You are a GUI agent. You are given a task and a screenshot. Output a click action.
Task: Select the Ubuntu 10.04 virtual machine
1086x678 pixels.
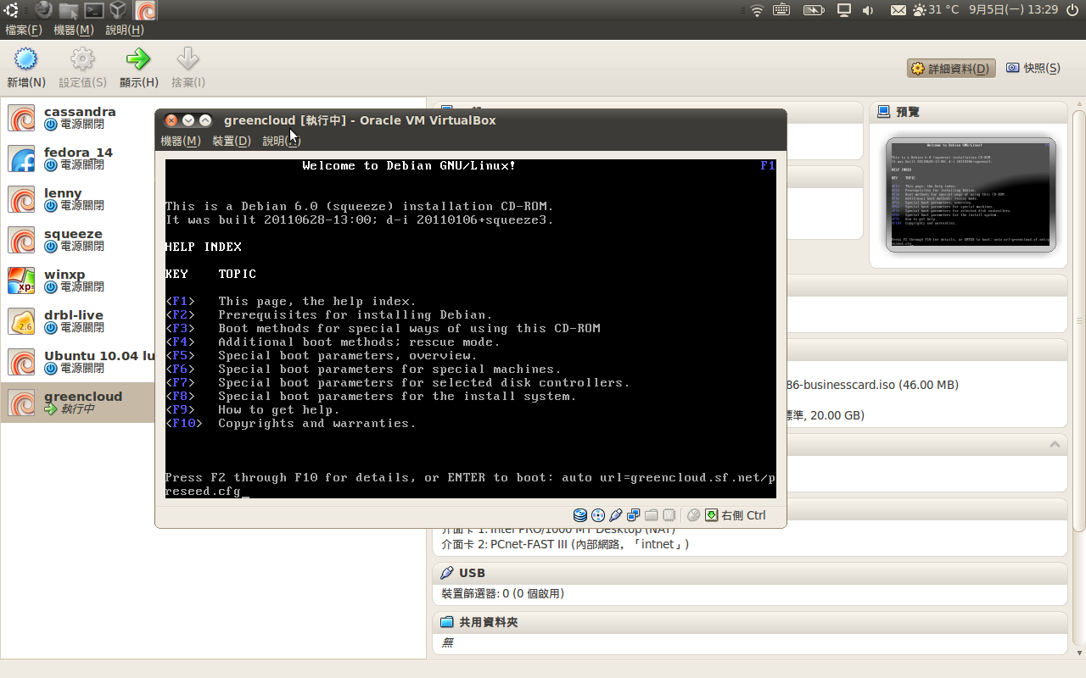point(79,362)
